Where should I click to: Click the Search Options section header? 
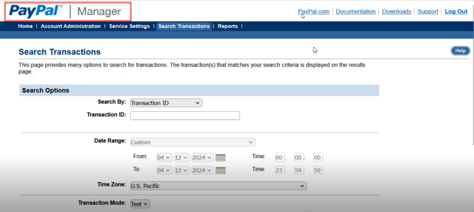pyautogui.click(x=199, y=90)
